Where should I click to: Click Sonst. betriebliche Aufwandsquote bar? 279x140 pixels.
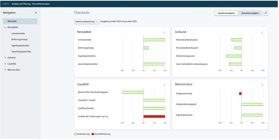click(235, 64)
